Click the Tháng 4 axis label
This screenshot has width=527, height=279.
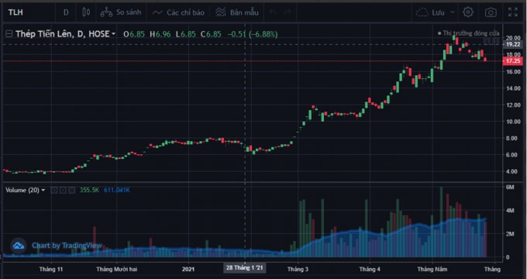(370, 269)
